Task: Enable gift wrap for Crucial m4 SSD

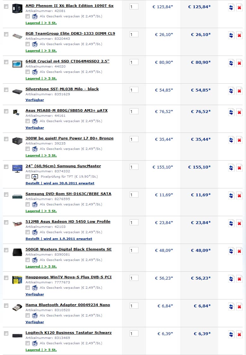Action: click(x=27, y=72)
